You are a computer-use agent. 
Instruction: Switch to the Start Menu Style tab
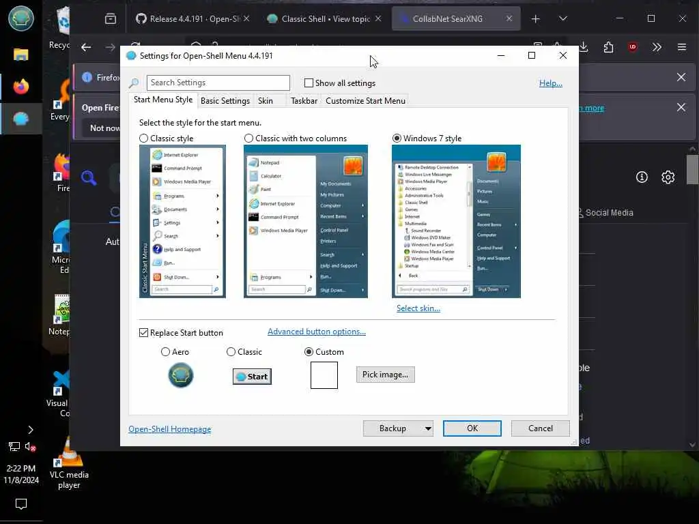coord(163,100)
